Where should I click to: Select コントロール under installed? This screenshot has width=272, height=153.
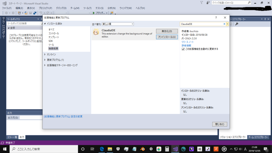tap(54, 33)
